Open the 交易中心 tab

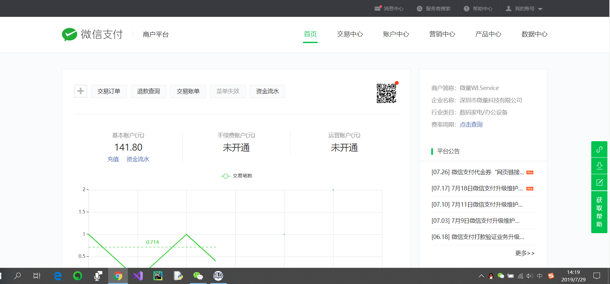350,34
